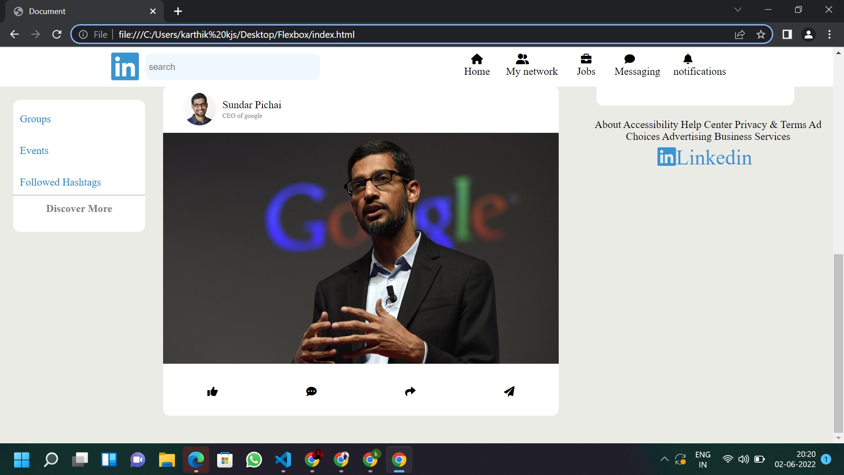Open WhatsApp from the taskbar
Viewport: 844px width, 475px height.
(254, 460)
